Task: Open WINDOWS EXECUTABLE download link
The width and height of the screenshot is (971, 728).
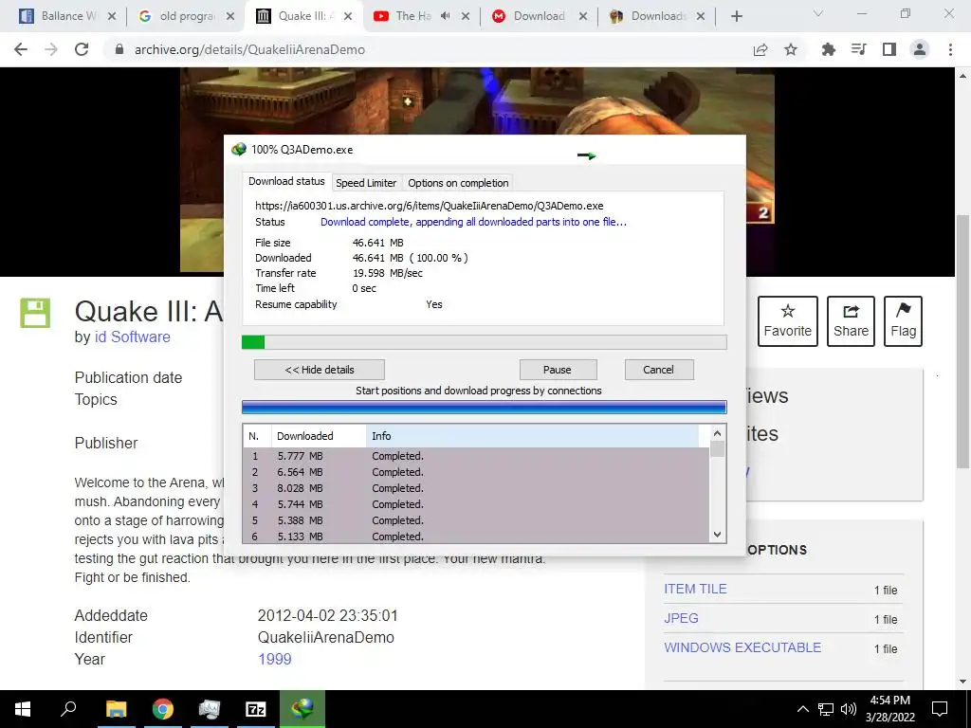Action: [742, 647]
